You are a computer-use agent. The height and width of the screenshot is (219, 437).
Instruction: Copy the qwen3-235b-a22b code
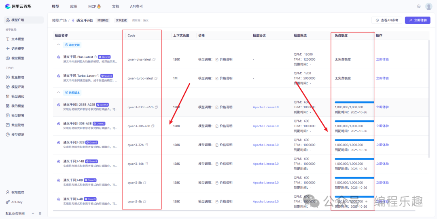pyautogui.click(x=156, y=107)
